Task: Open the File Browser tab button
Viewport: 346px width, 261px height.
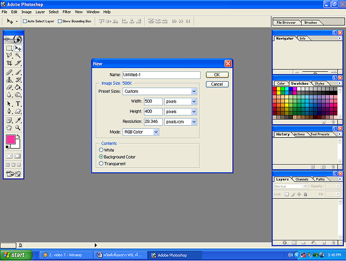Action: [286, 22]
